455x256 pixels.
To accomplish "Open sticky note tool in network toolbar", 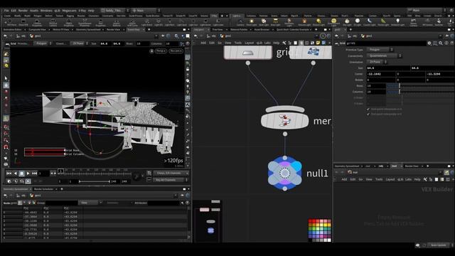I will [318, 43].
